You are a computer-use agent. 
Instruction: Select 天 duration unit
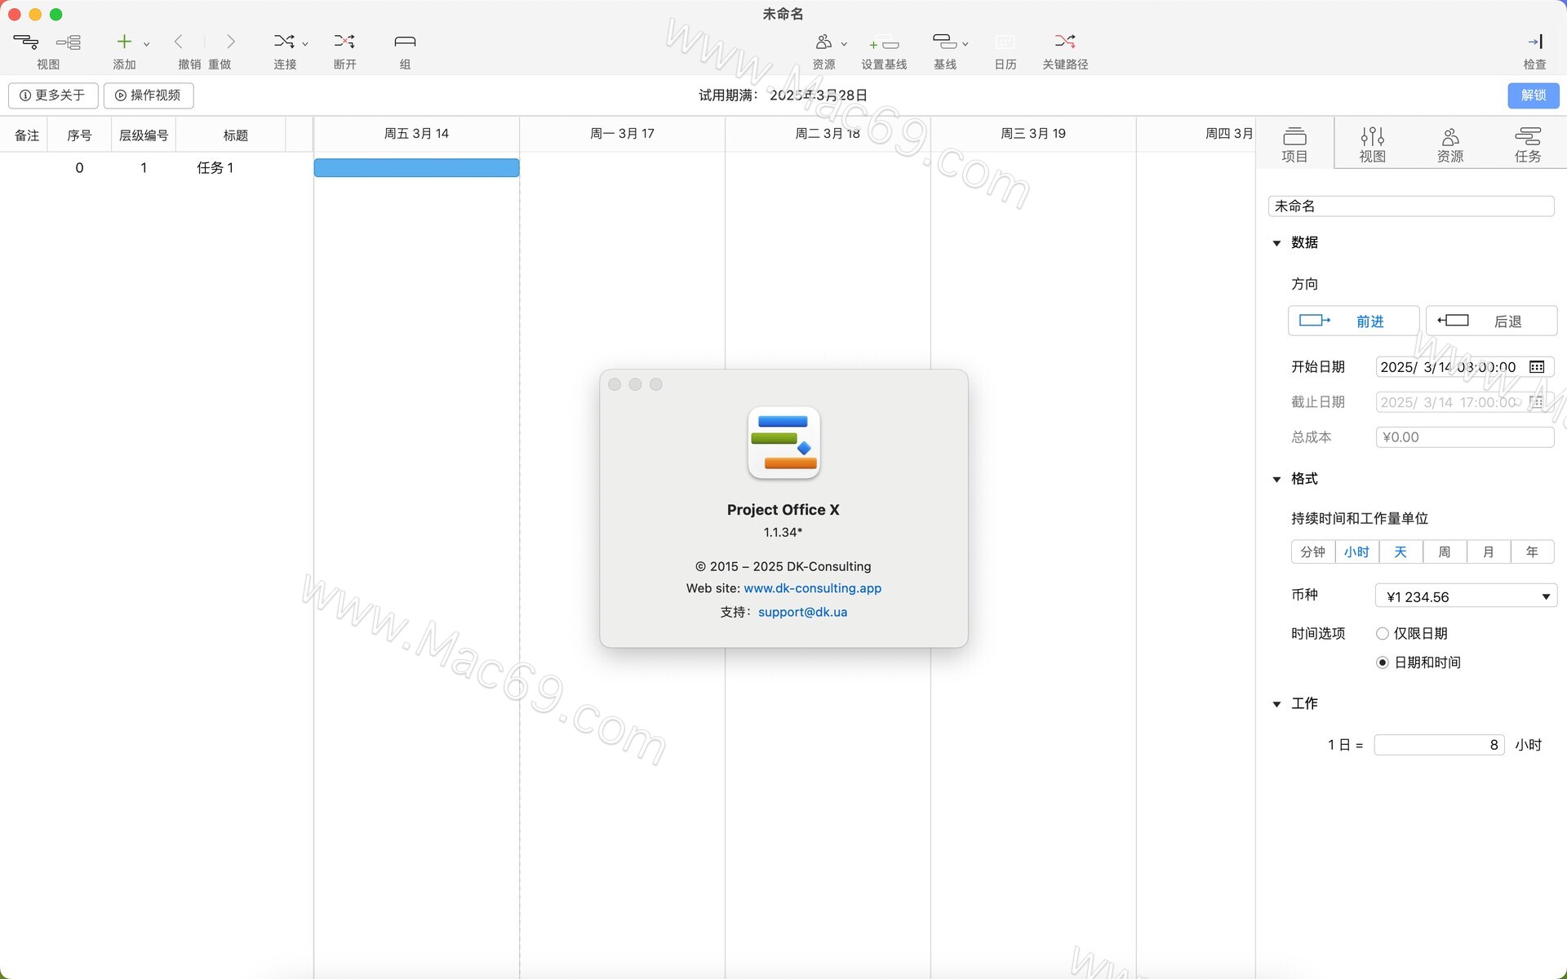tap(1401, 552)
